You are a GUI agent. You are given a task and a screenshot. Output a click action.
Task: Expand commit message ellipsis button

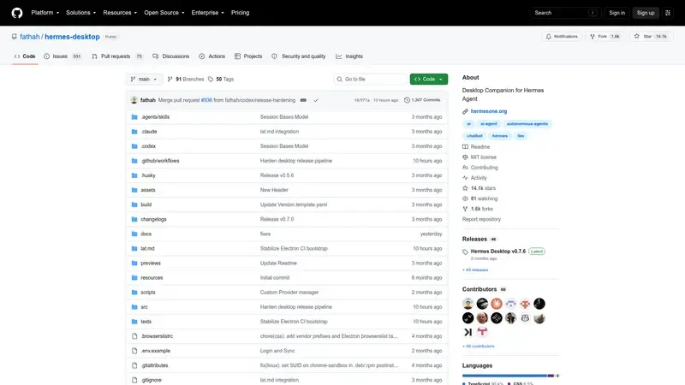303,100
